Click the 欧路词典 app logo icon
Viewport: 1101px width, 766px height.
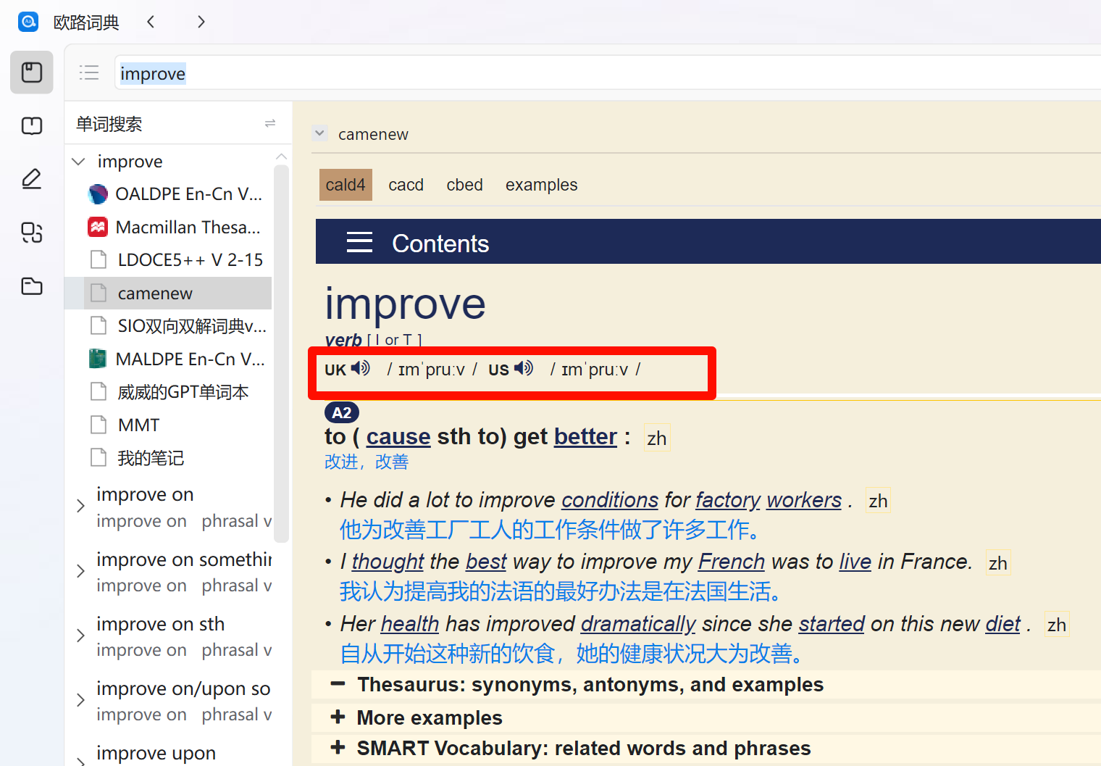coord(28,22)
